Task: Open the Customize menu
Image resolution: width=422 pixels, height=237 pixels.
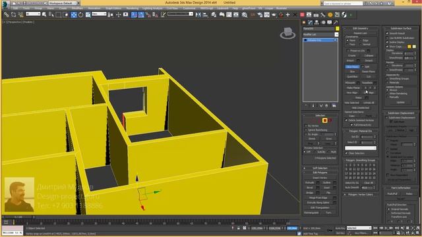Action: [x=189, y=9]
